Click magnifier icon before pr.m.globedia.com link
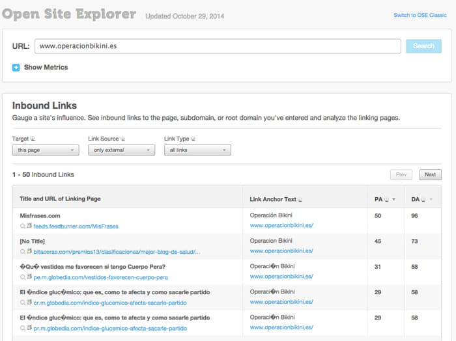Image resolution: width=456 pixels, height=341 pixels. pyautogui.click(x=22, y=328)
